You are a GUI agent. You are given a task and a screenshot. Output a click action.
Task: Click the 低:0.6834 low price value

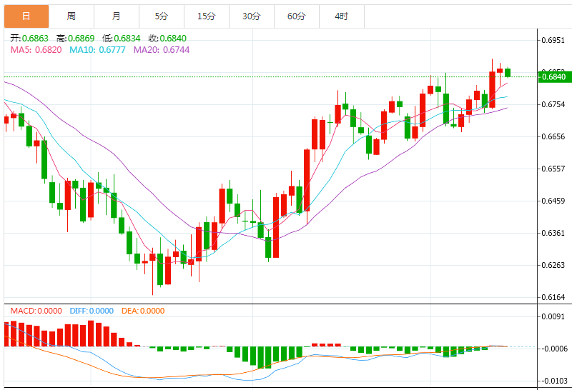122,39
